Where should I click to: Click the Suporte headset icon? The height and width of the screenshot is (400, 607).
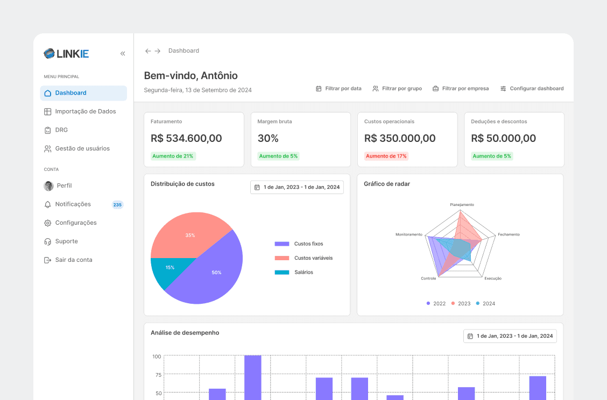coord(47,242)
